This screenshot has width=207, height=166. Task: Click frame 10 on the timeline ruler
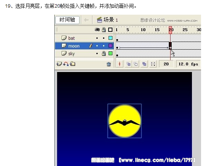[x=143, y=30]
